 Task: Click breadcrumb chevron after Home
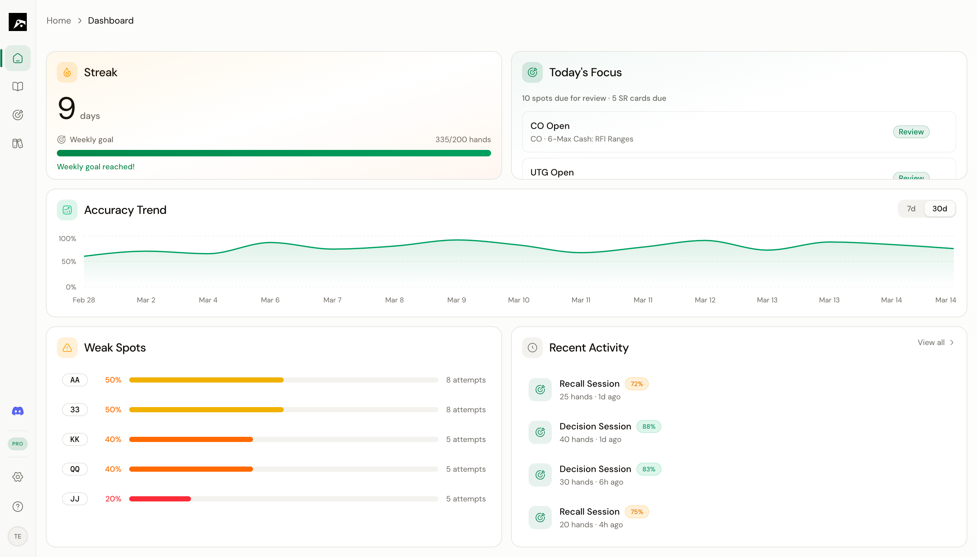tap(79, 21)
